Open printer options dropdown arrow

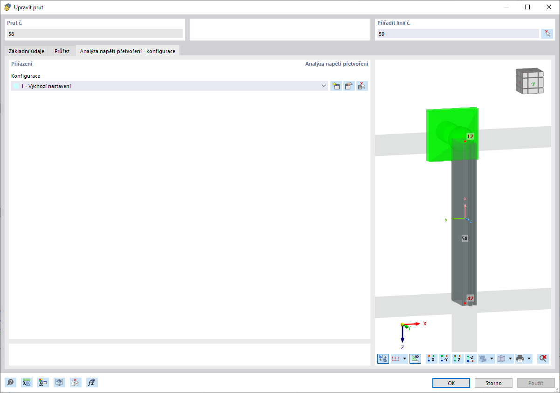click(529, 359)
